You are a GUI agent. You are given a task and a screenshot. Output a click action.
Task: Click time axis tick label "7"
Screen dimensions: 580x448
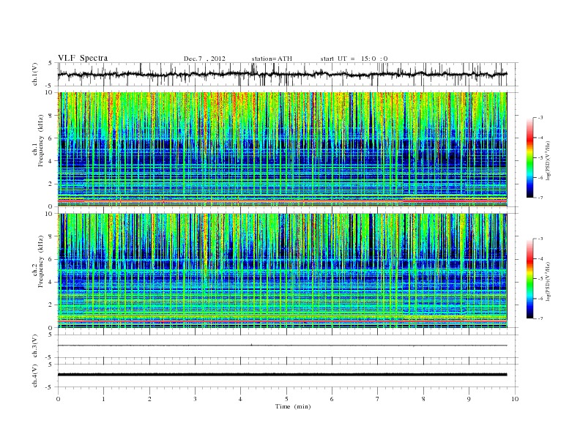click(378, 399)
